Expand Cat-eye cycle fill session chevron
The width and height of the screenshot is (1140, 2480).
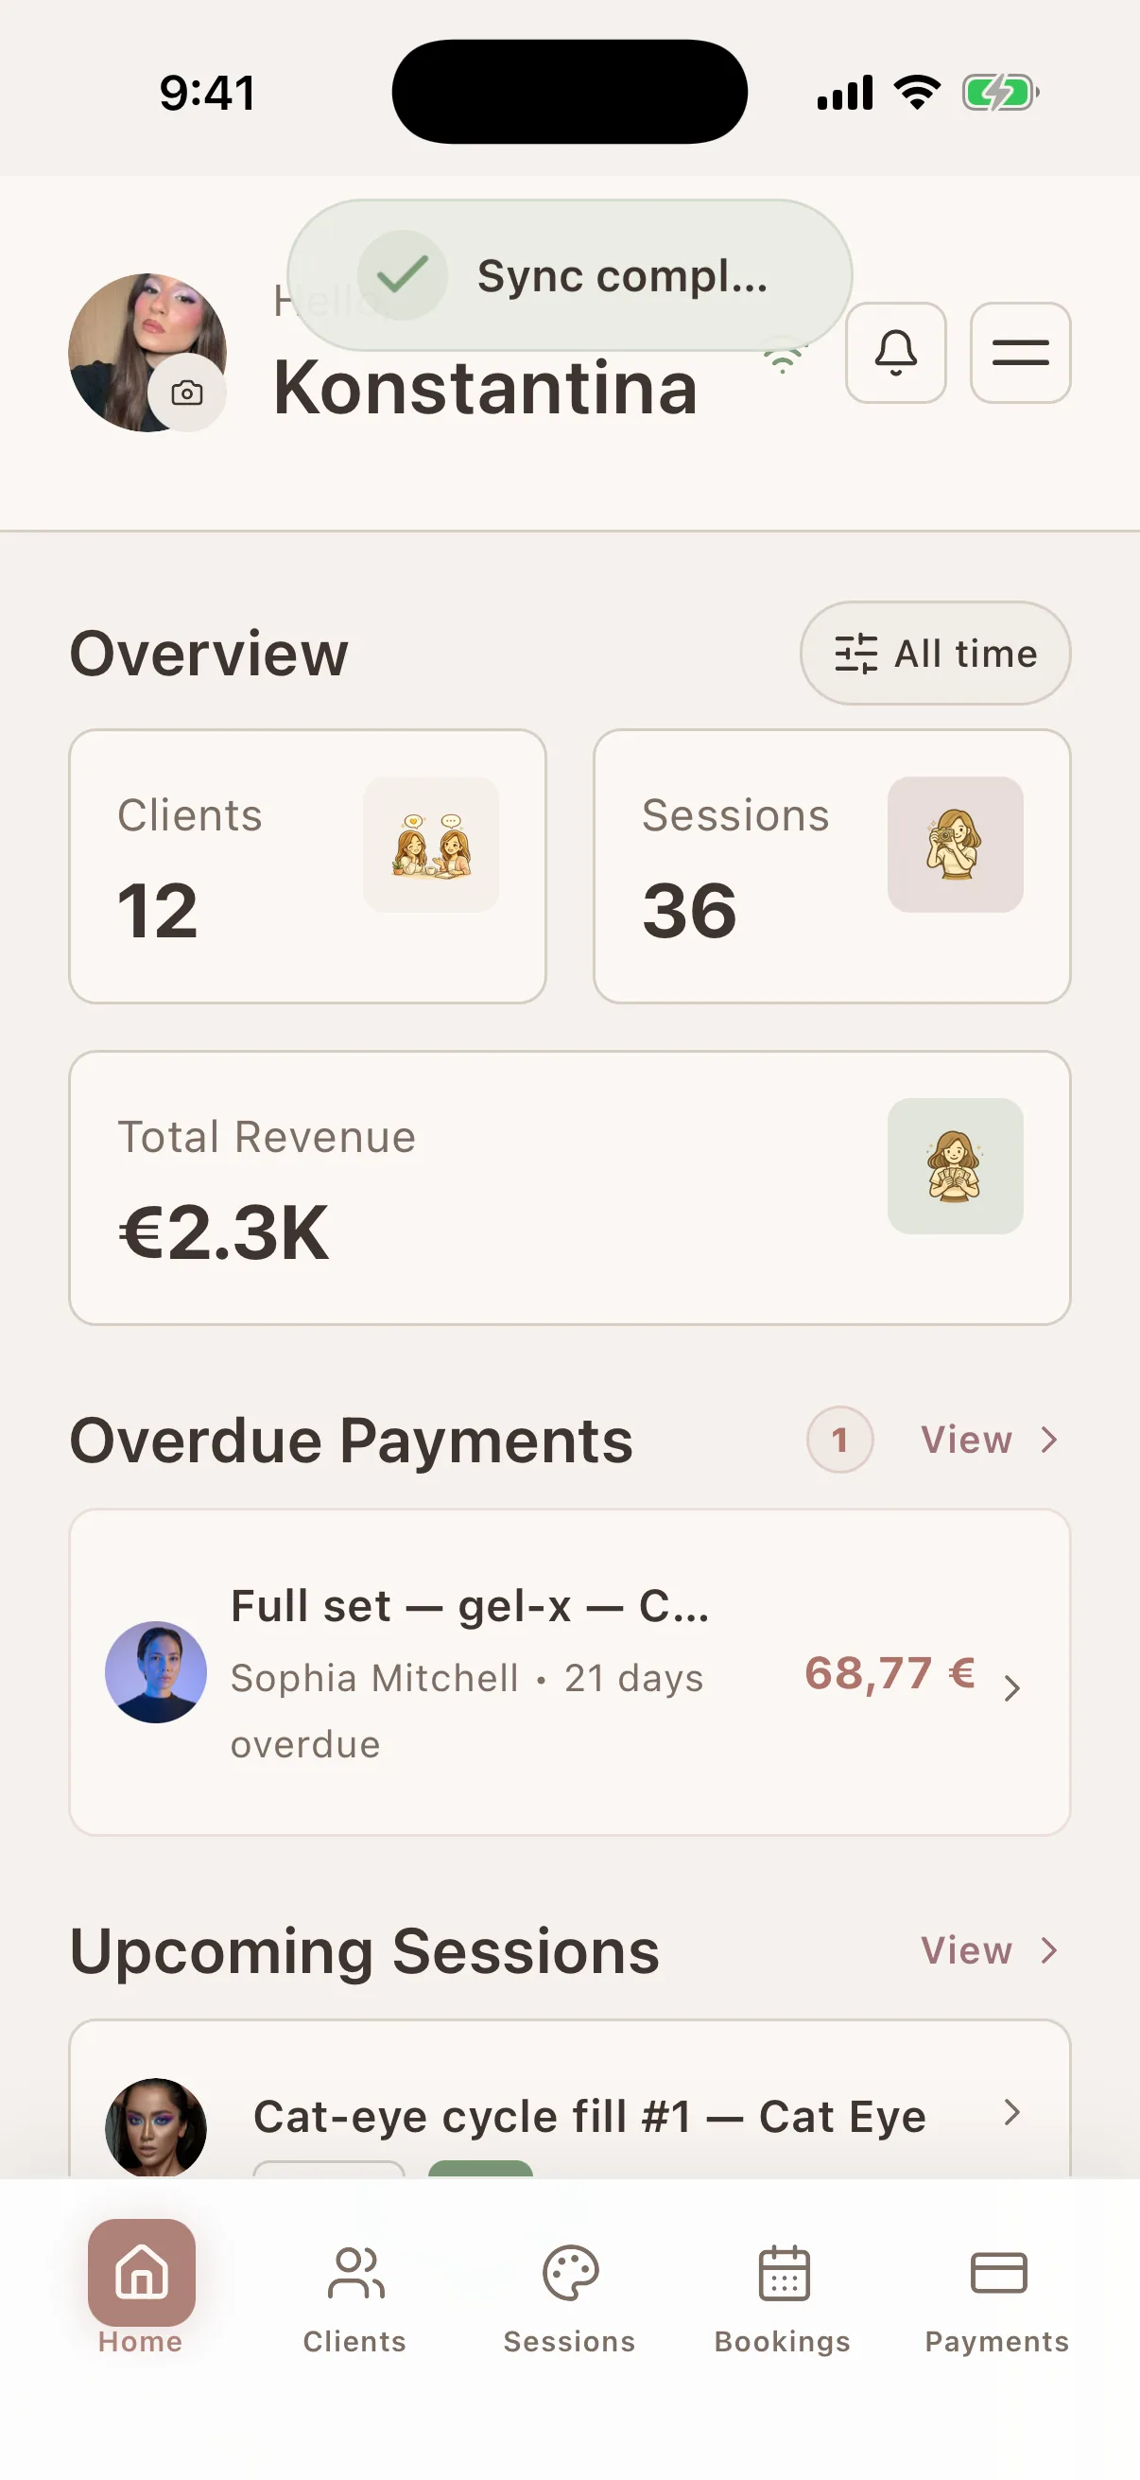[1011, 2112]
